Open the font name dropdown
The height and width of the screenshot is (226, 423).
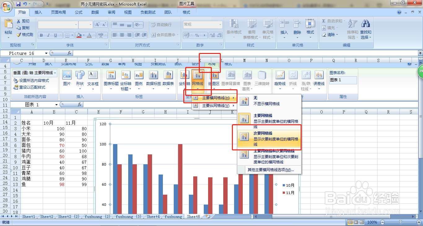[76, 24]
